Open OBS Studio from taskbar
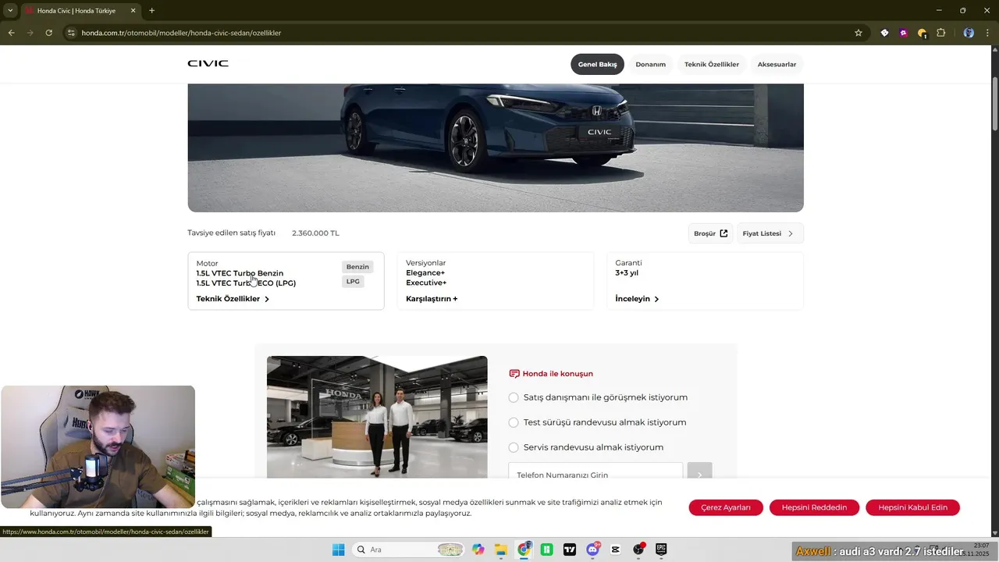The height and width of the screenshot is (562, 999). [638, 550]
